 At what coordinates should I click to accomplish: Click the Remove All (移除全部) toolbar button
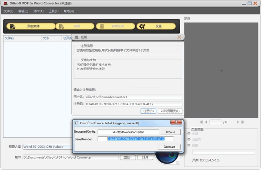(x=115, y=26)
